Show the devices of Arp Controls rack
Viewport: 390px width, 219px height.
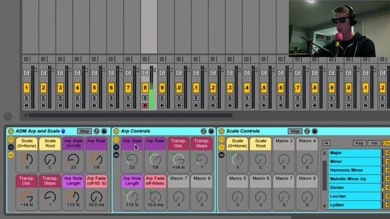[x=116, y=155]
